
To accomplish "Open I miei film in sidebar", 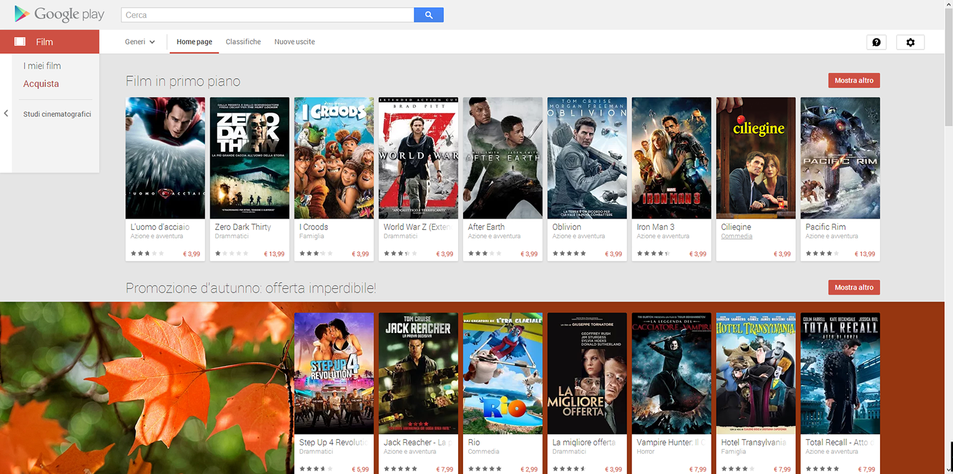I will pyautogui.click(x=42, y=66).
